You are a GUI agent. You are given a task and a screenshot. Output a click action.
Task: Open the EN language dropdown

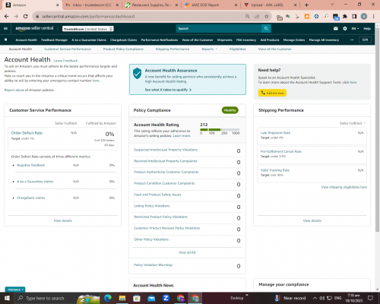pos(355,29)
